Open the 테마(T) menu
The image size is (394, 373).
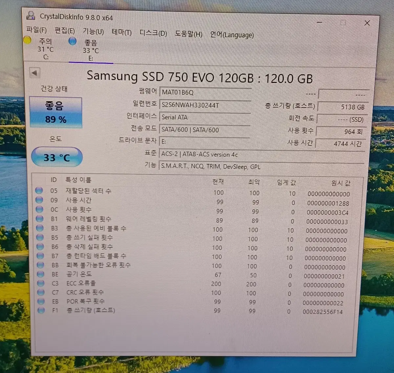121,32
